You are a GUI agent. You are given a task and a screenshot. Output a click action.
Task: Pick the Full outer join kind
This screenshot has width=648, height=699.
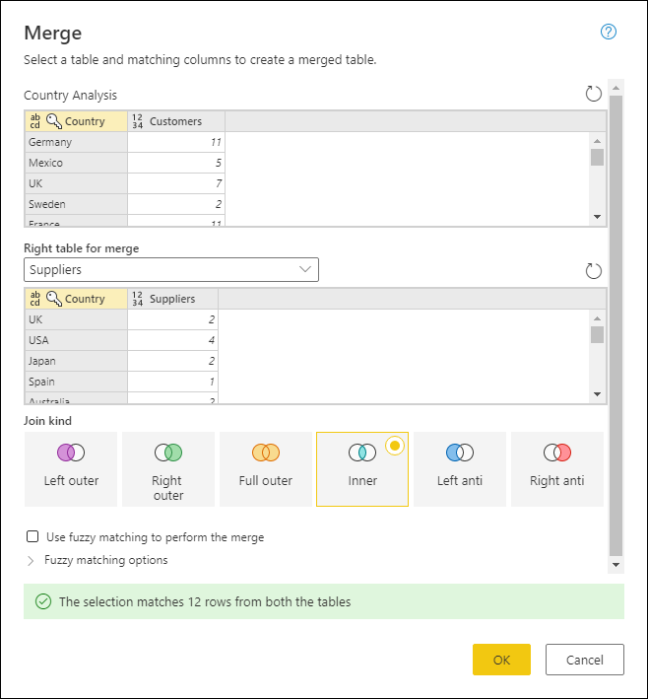[265, 468]
